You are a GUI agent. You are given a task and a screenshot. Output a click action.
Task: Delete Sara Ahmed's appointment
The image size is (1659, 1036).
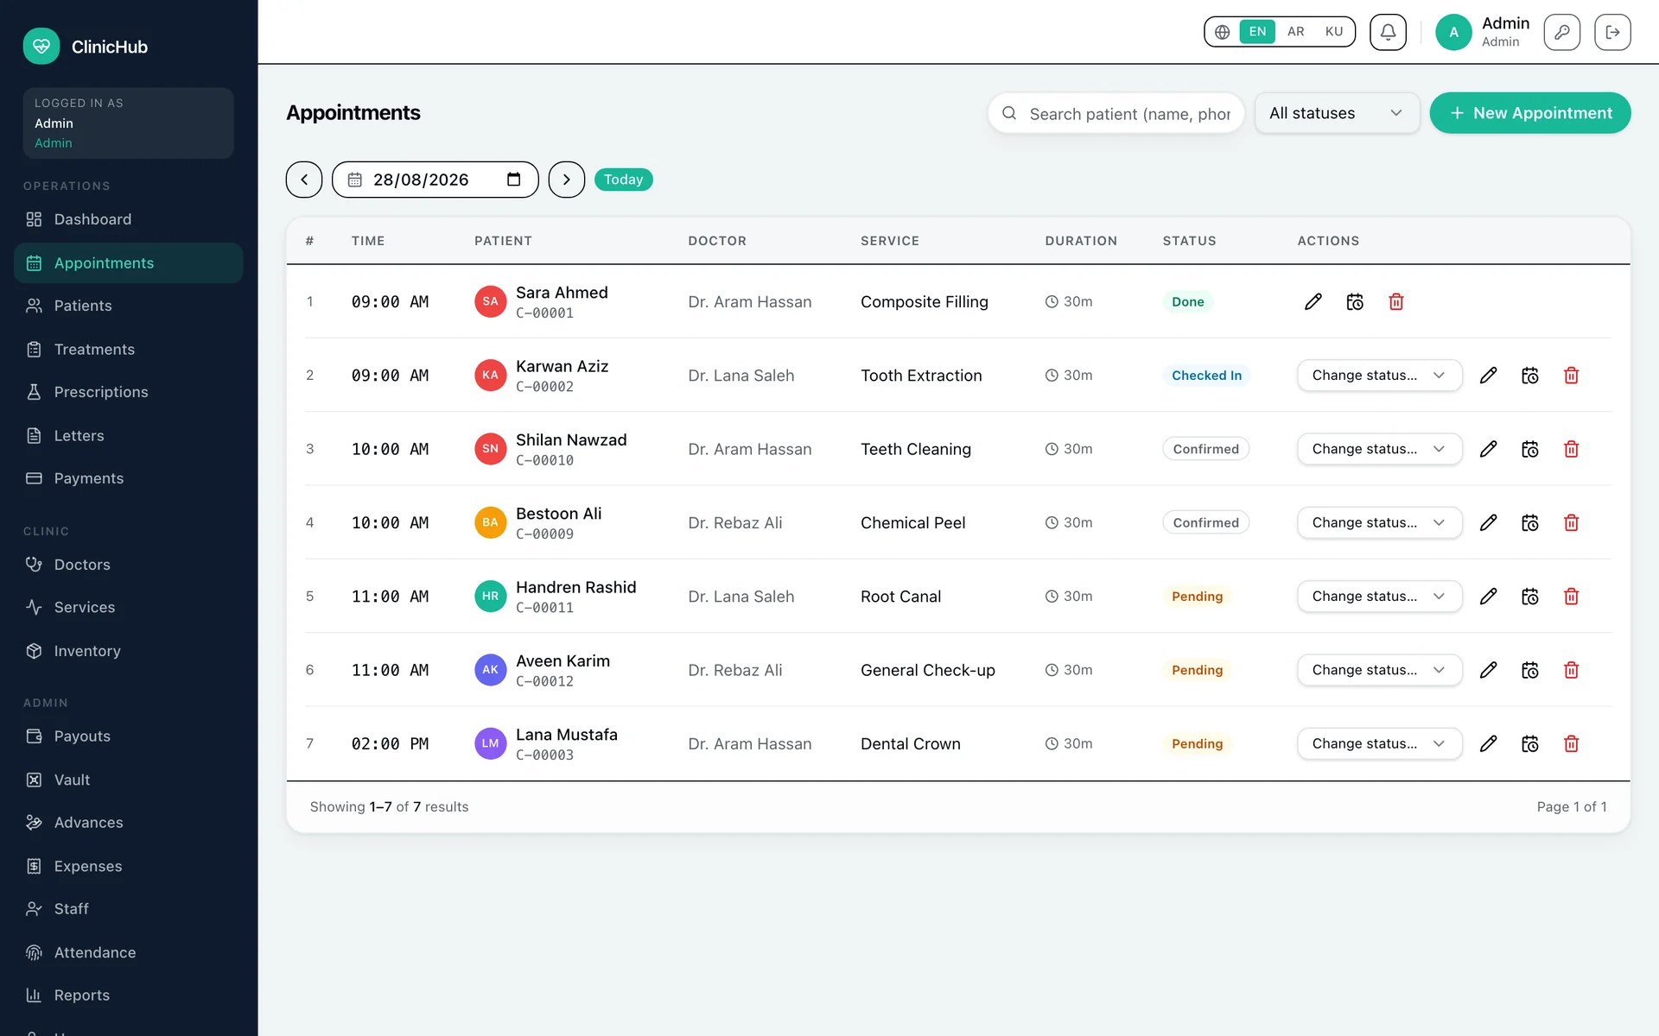point(1396,301)
